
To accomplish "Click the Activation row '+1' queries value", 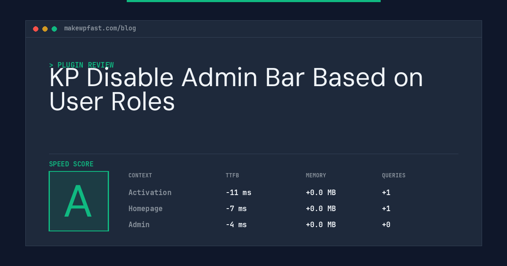I will (x=386, y=193).
